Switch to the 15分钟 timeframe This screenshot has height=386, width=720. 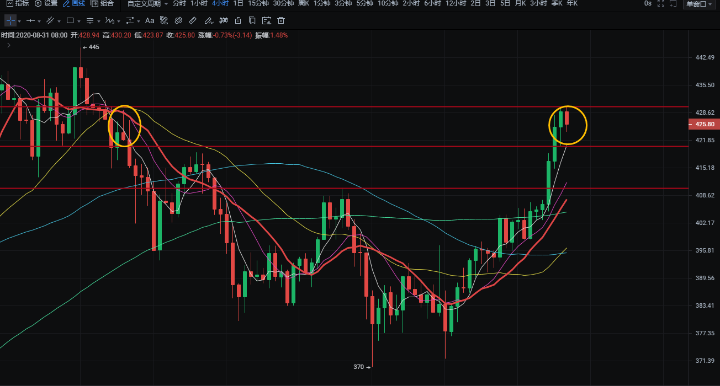[258, 3]
